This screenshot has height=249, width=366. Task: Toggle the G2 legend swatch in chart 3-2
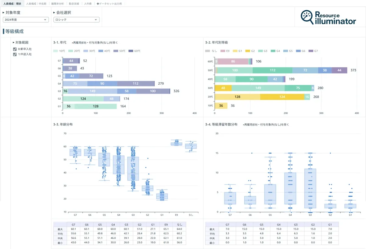248,51
